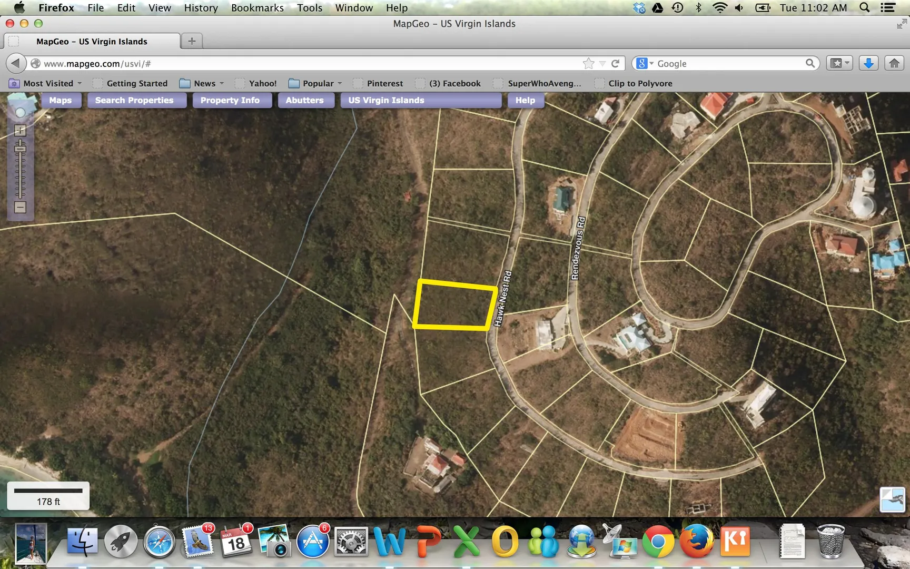This screenshot has width=910, height=569.
Task: Open the Maps menu tab
Action: [x=61, y=100]
